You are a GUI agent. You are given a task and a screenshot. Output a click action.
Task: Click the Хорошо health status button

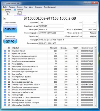click(x=10, y=29)
